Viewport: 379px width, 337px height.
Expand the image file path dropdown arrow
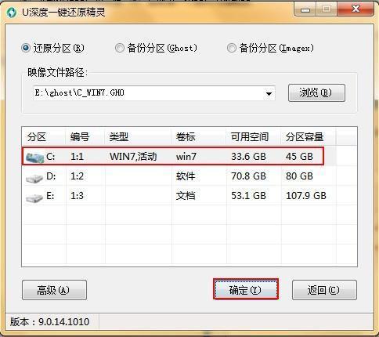pos(269,93)
